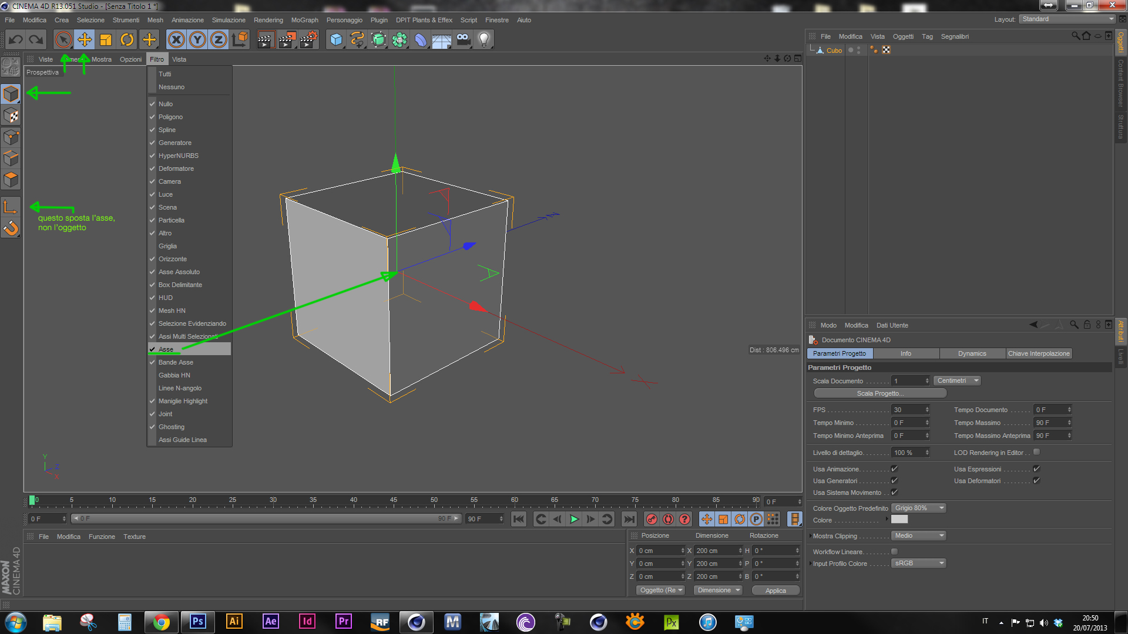Add a light with lightbulb icon
The width and height of the screenshot is (1128, 634).
coord(484,40)
